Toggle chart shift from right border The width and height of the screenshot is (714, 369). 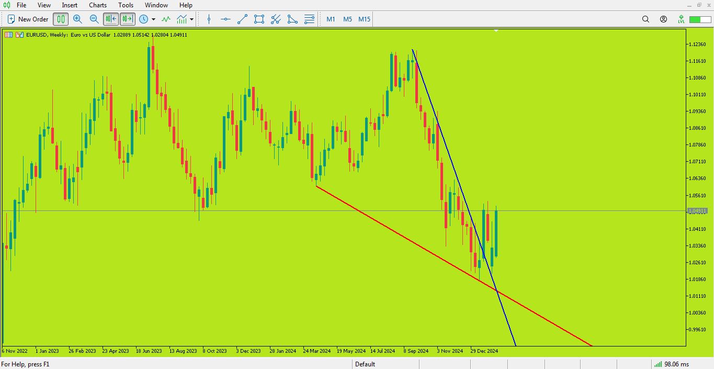[x=128, y=19]
